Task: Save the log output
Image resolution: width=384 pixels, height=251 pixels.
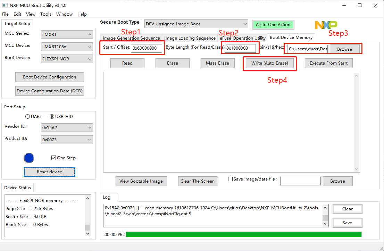Action: tap(348, 223)
